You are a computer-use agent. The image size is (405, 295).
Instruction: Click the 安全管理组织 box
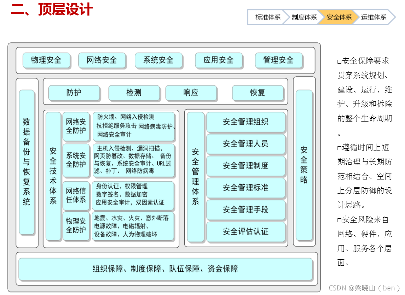click(x=245, y=122)
